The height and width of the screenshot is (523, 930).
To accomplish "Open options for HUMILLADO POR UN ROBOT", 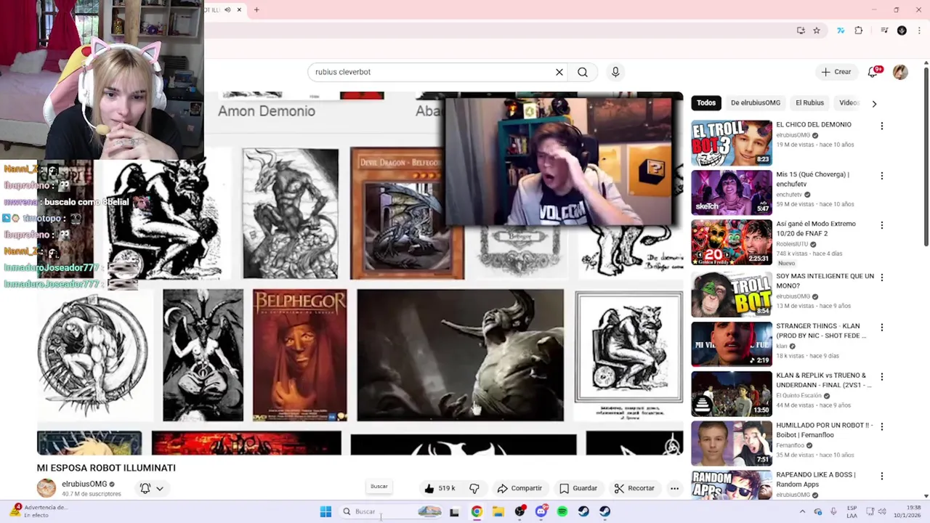I will [882, 427].
